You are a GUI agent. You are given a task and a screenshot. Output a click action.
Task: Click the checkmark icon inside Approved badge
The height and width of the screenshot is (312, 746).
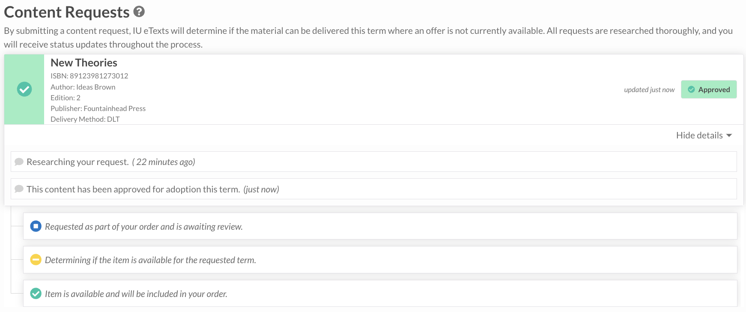tap(691, 89)
